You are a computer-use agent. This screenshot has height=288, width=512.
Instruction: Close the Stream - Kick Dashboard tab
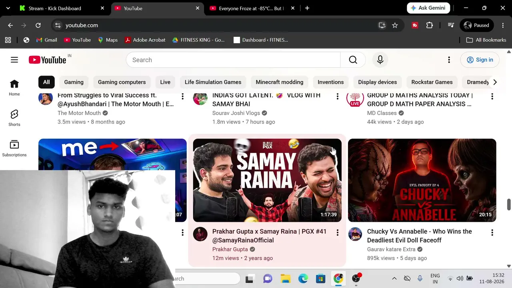[102, 8]
